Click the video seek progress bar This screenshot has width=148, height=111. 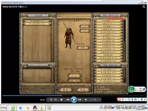(74, 96)
